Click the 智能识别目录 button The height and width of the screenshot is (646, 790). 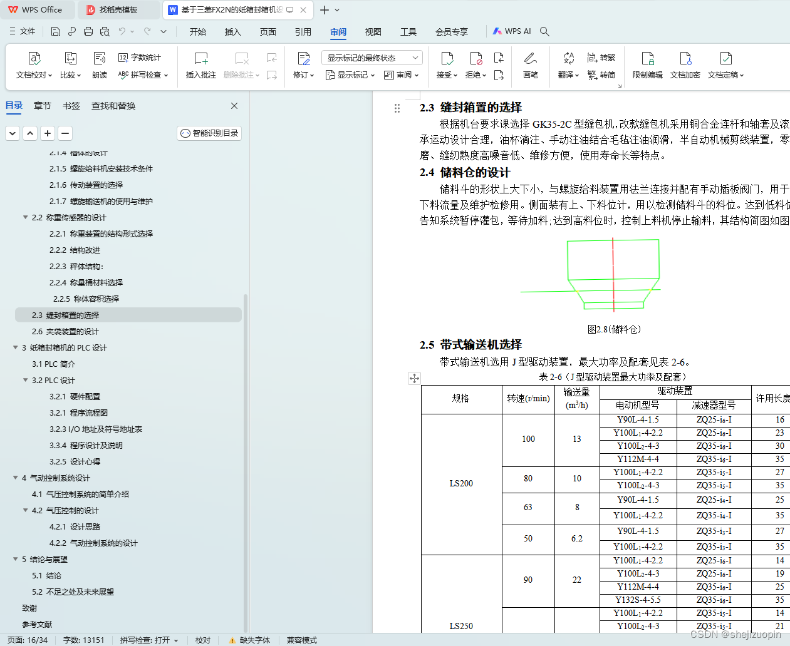[209, 133]
